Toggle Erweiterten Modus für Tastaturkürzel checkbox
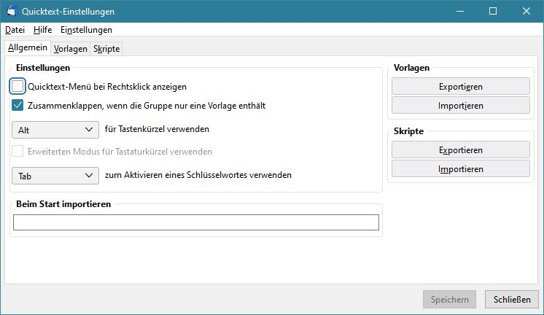The width and height of the screenshot is (544, 315). pos(18,151)
